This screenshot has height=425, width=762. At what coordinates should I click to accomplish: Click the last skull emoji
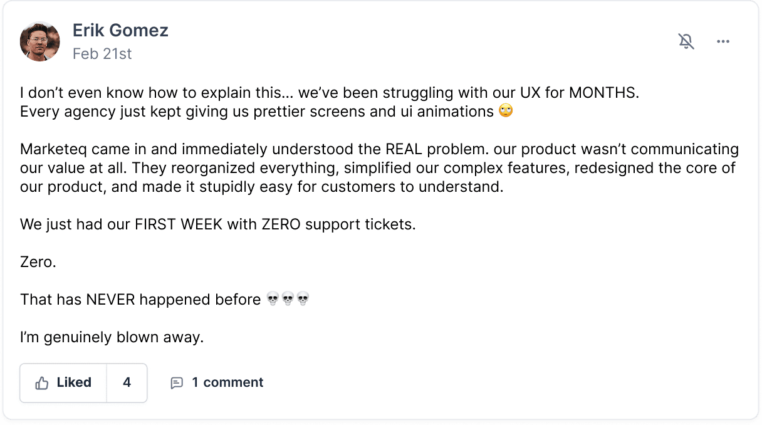(x=303, y=300)
